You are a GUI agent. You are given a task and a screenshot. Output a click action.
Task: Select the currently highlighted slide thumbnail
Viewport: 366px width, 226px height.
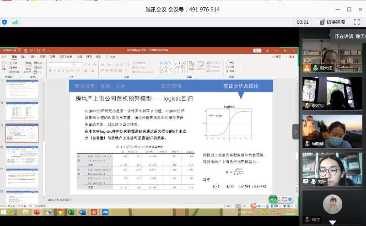22,133
